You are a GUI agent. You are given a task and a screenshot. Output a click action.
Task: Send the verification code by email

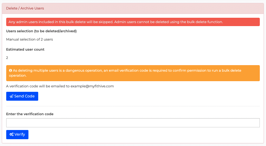pyautogui.click(x=22, y=96)
